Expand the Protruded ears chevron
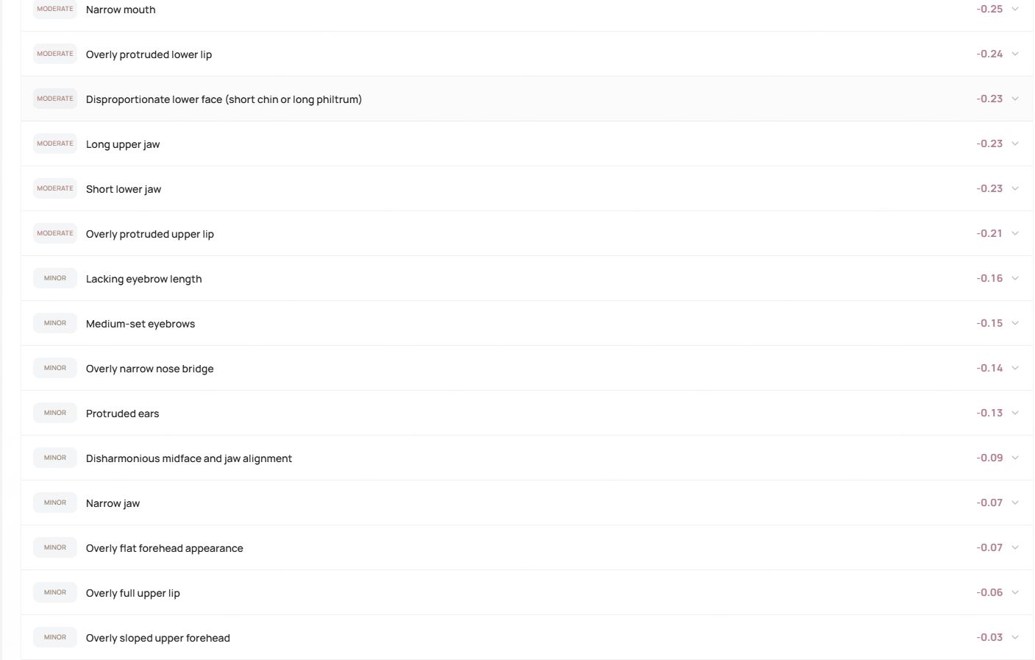 (x=1015, y=414)
